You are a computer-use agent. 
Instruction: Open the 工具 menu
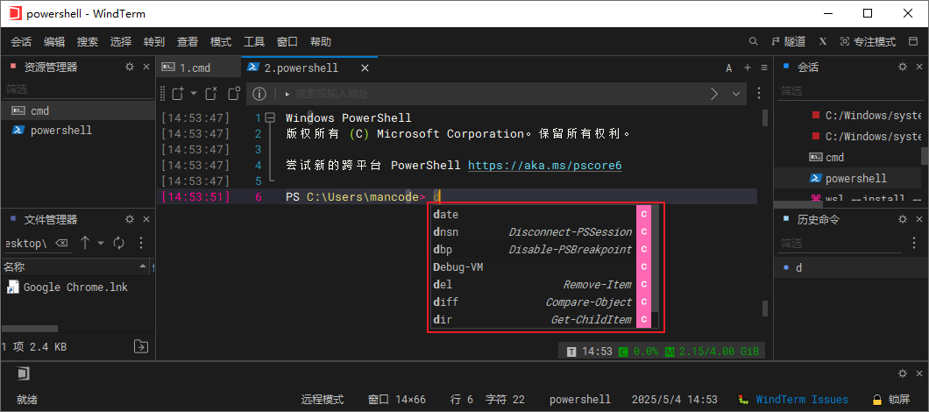coord(254,41)
